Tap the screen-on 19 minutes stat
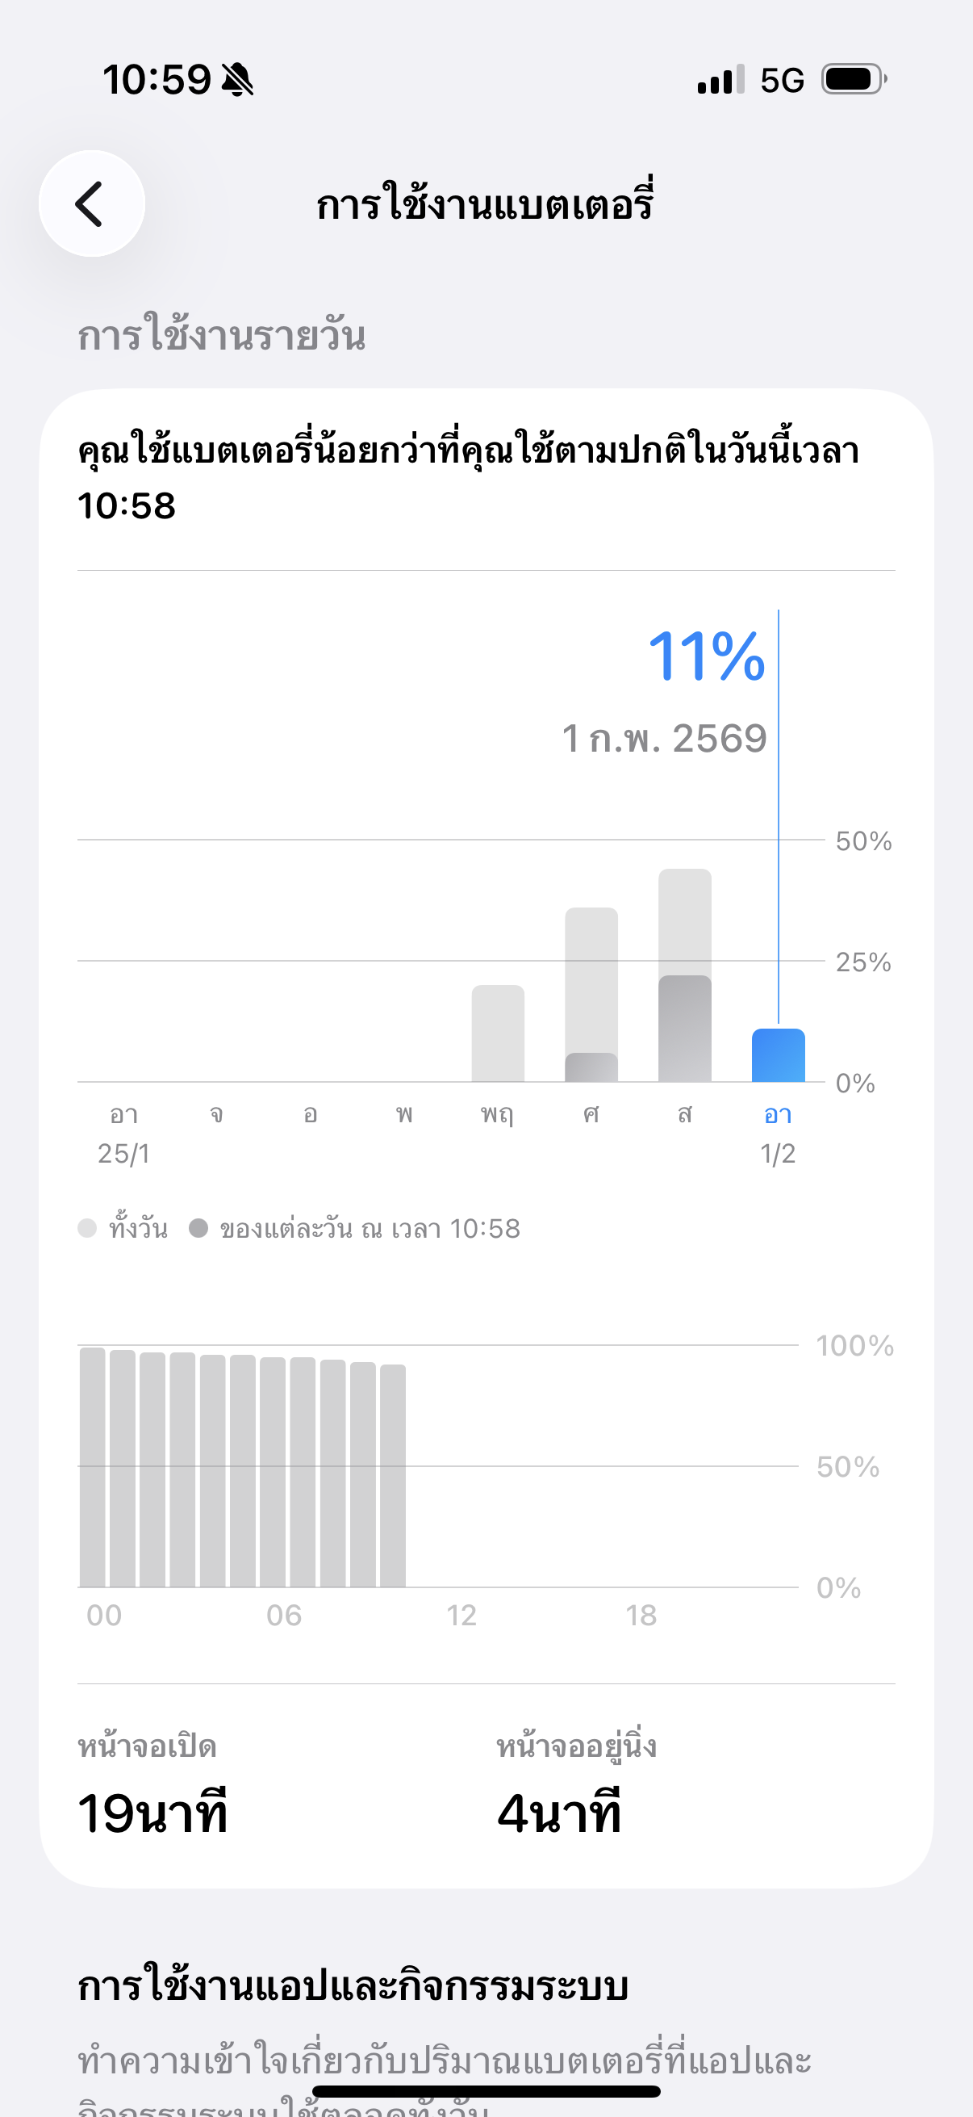 (x=152, y=1812)
